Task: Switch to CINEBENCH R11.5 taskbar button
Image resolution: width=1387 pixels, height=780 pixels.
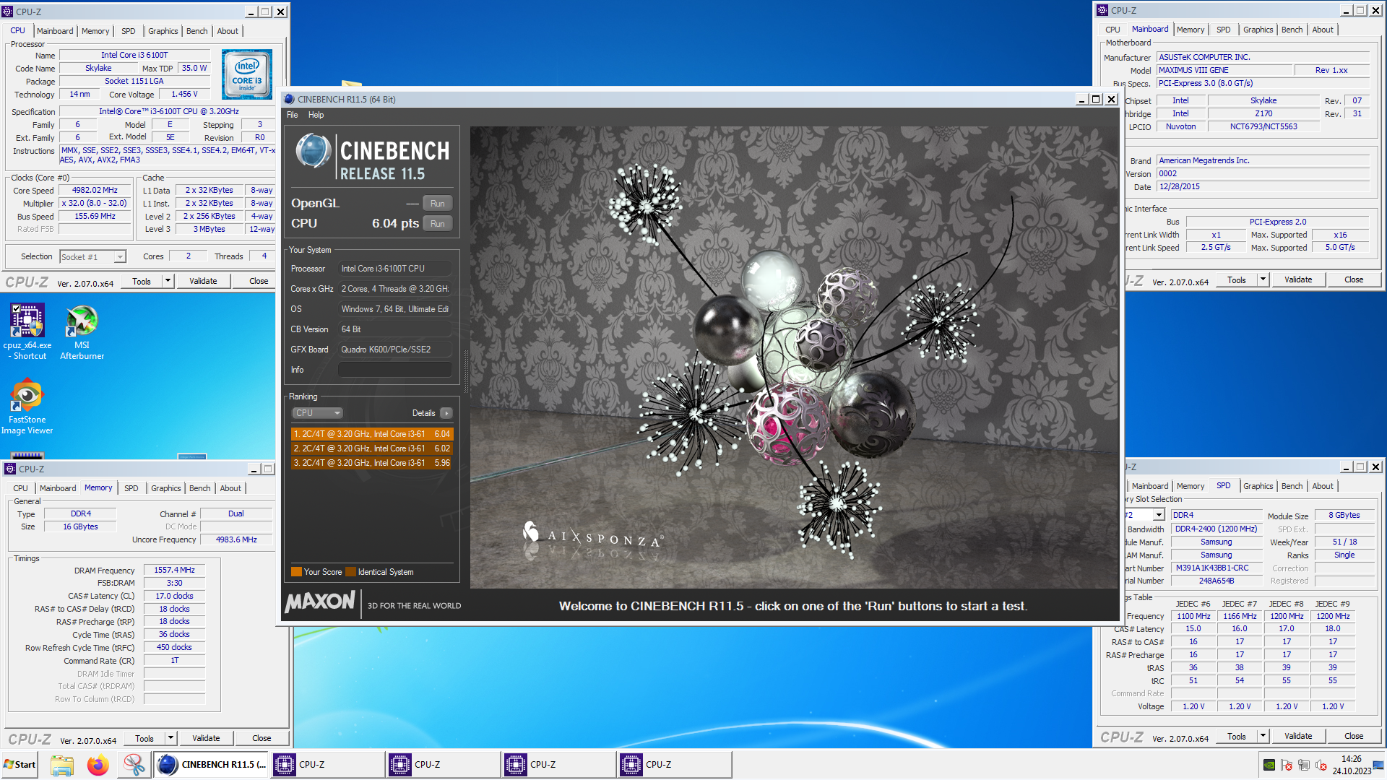Action: 212,765
